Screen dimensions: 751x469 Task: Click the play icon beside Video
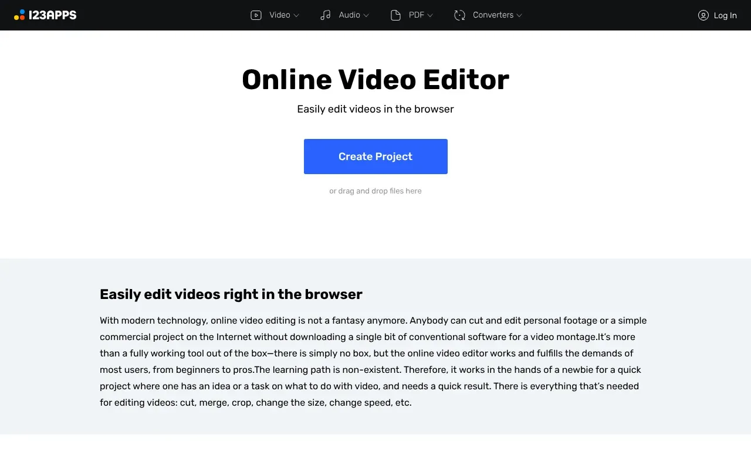[x=256, y=15]
